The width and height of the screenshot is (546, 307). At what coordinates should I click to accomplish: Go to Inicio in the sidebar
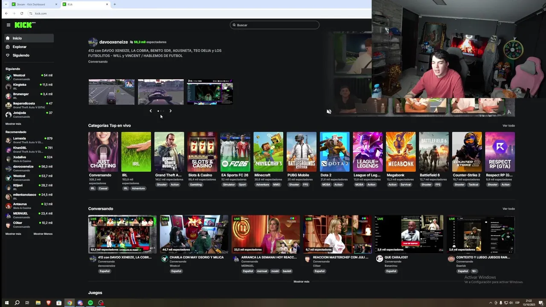click(29, 38)
